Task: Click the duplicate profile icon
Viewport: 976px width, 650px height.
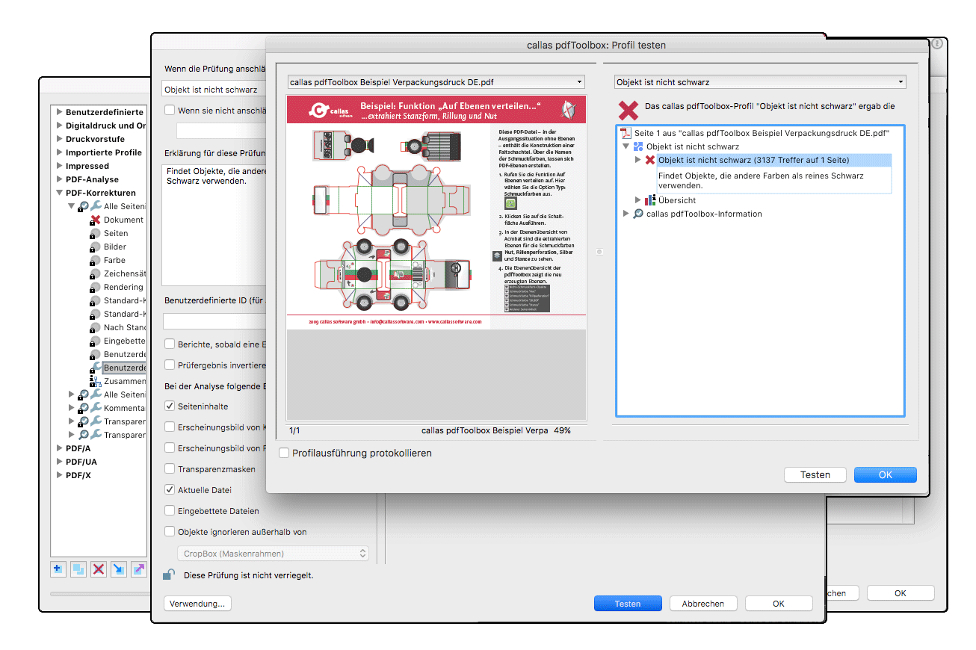Action: pyautogui.click(x=78, y=569)
